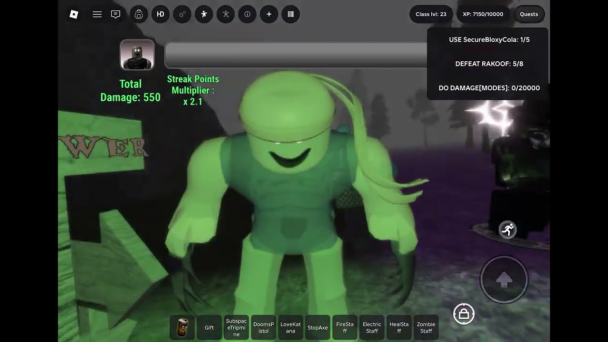Tap the Class lvl: 23 badge

pyautogui.click(x=431, y=14)
